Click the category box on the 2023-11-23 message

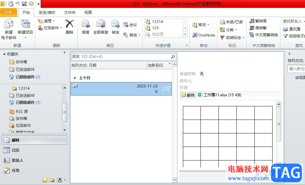click(164, 89)
